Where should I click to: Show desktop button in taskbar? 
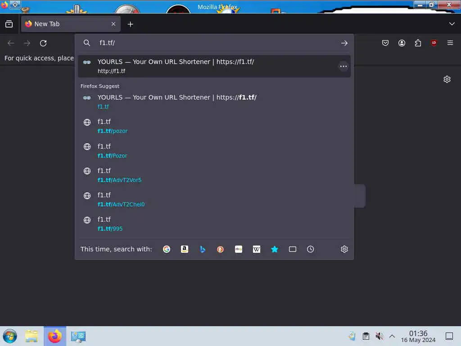449,336
